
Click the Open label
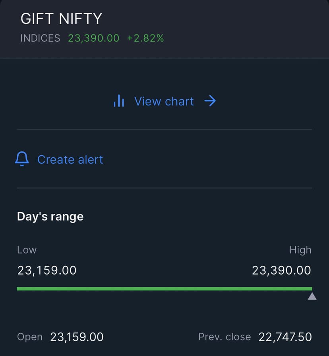(x=30, y=337)
